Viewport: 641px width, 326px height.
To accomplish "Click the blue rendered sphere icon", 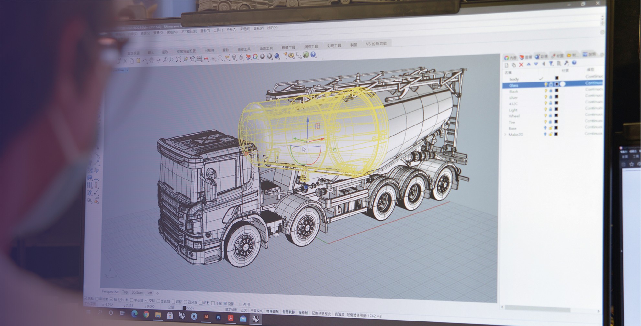I will (x=277, y=56).
